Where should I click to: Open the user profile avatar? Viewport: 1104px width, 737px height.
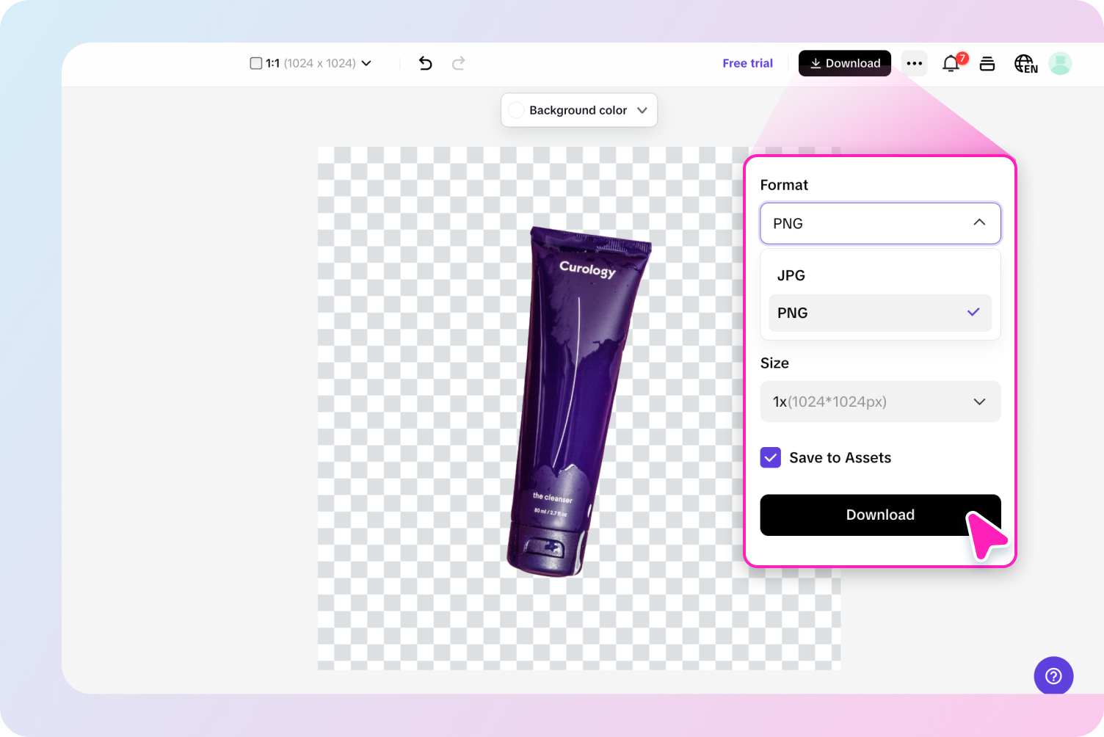[1060, 63]
